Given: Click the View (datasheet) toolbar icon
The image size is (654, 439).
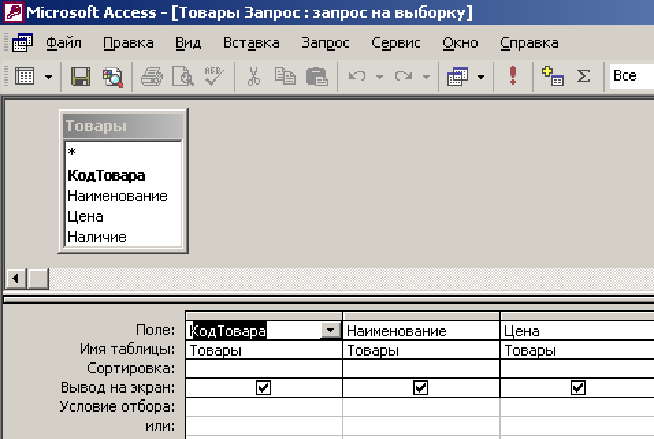Looking at the screenshot, I should tap(25, 77).
